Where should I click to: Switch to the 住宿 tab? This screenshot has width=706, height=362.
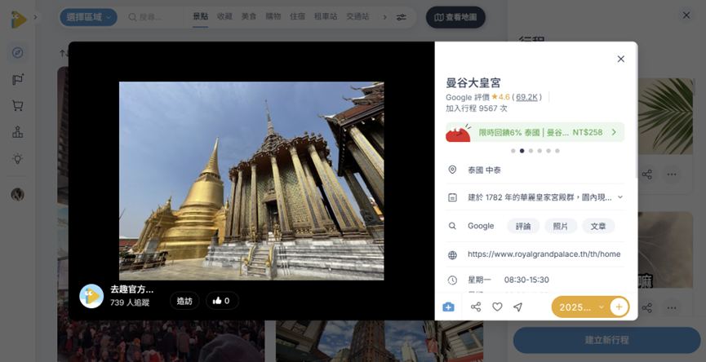[x=298, y=16]
